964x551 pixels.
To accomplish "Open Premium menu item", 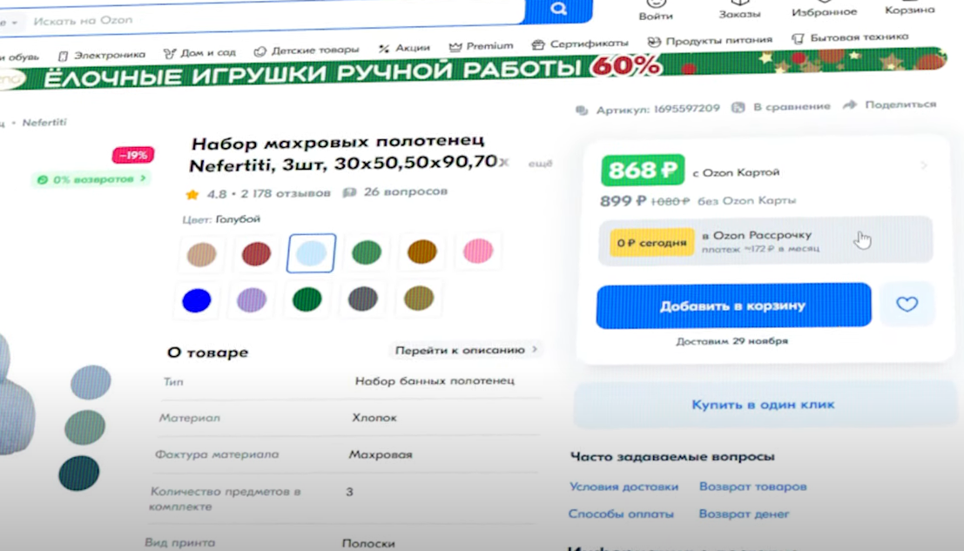I will (482, 46).
